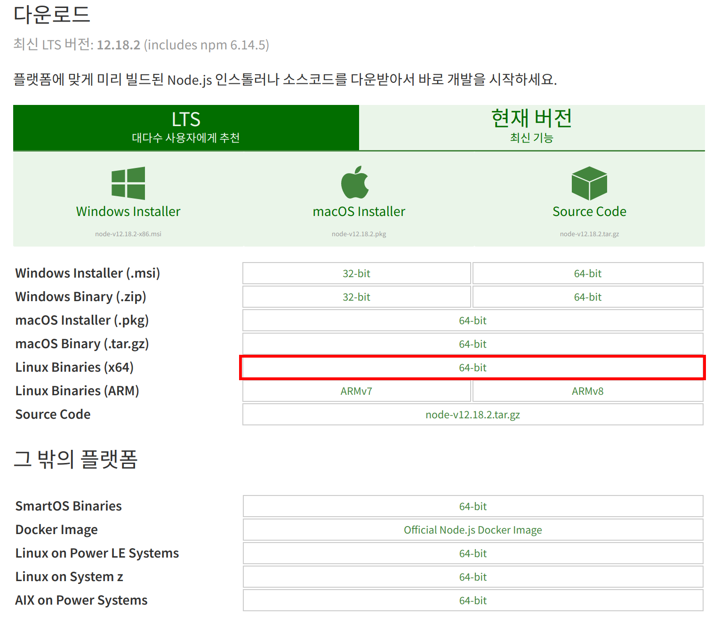Download 64-bit macOS Binary (.tar.gz)
721x623 pixels.
(473, 344)
